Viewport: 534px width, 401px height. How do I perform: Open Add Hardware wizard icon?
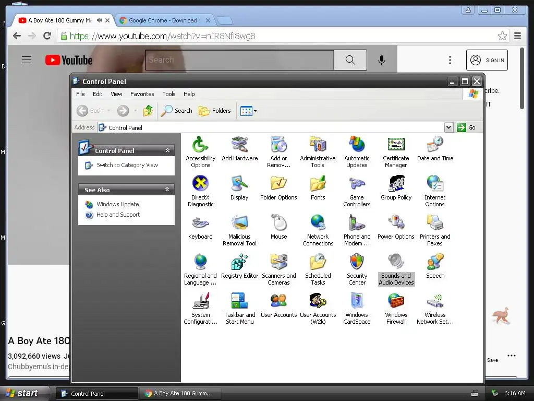239,149
